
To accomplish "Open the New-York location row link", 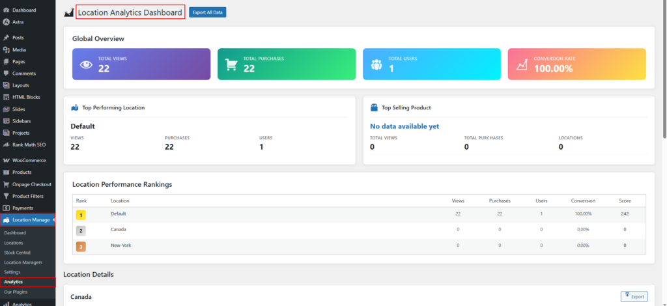I will click(x=121, y=245).
